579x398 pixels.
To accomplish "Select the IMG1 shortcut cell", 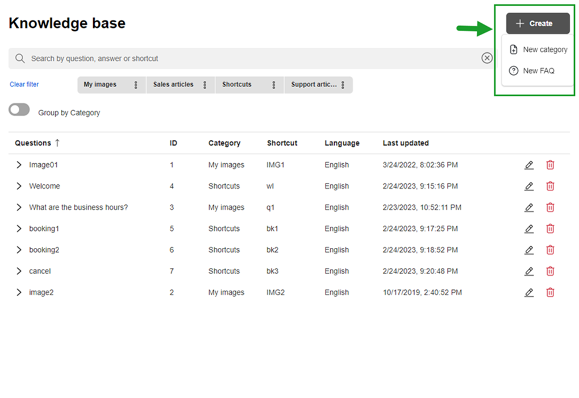I will 276,165.
